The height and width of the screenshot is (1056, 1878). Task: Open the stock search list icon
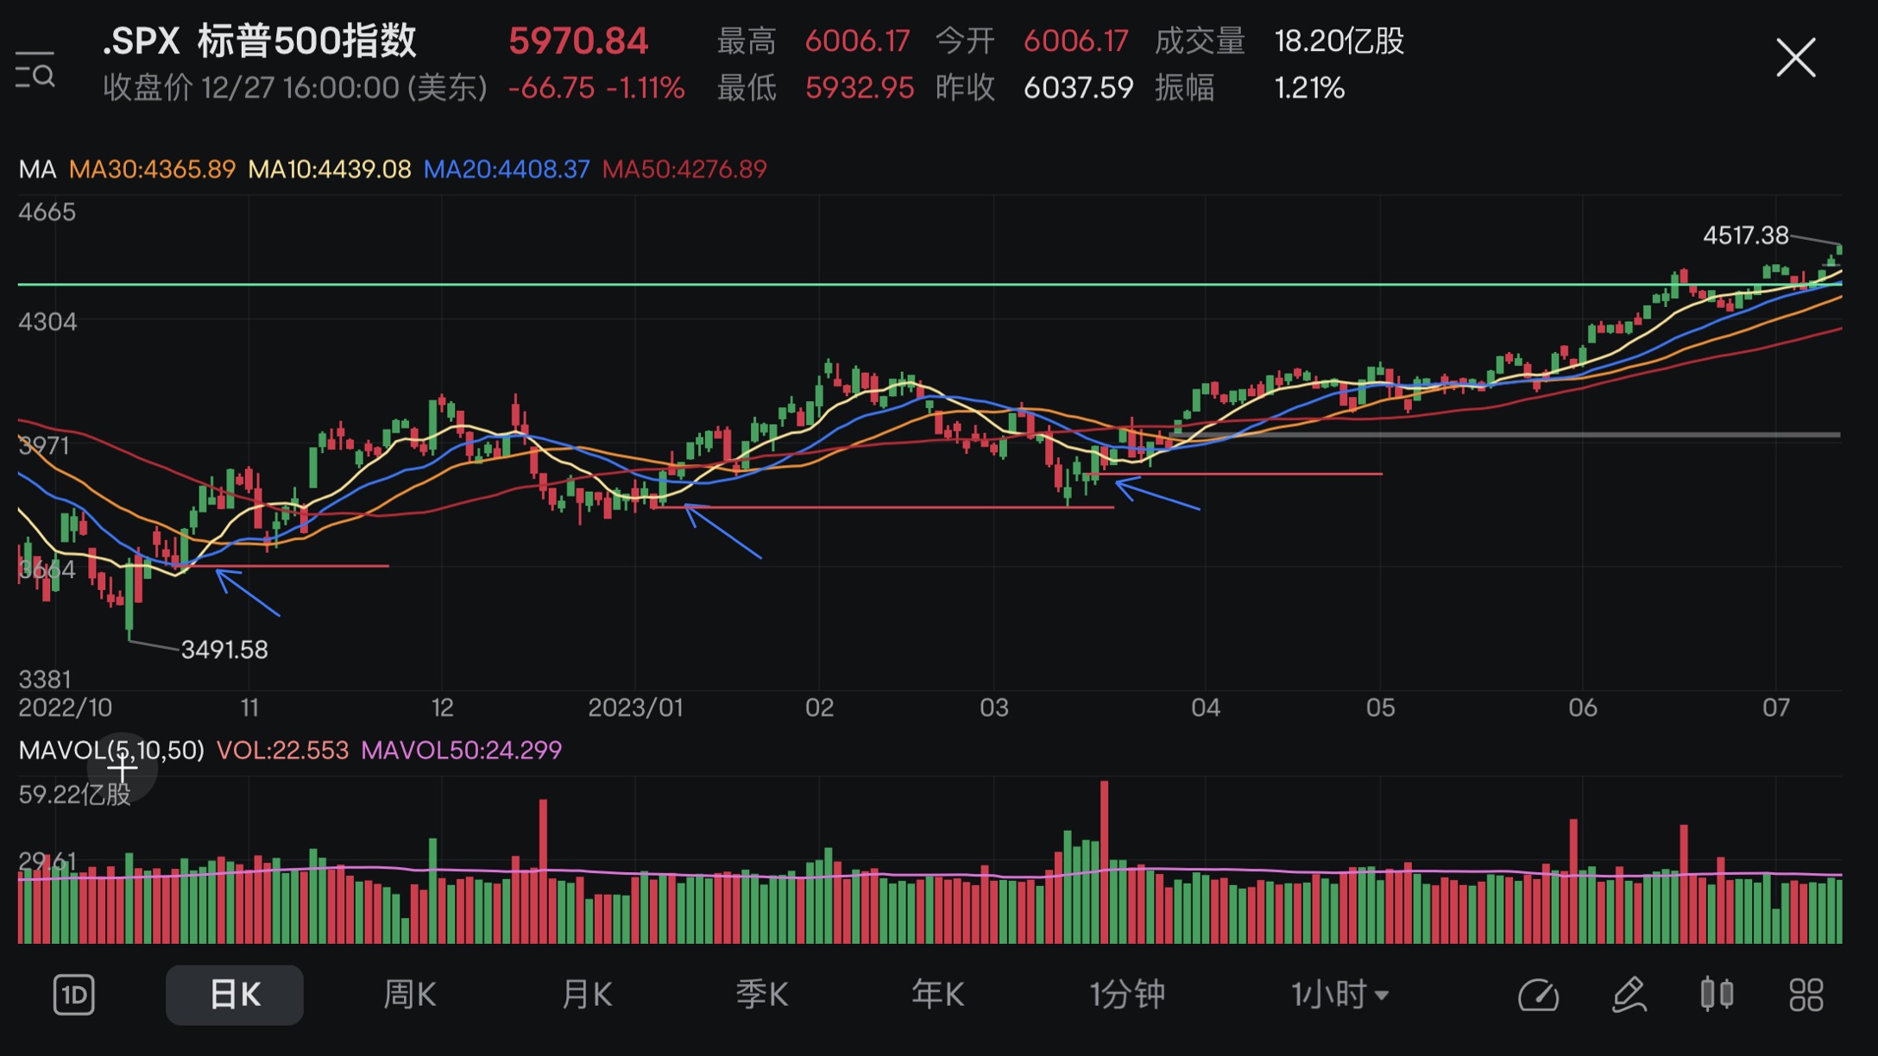[35, 70]
